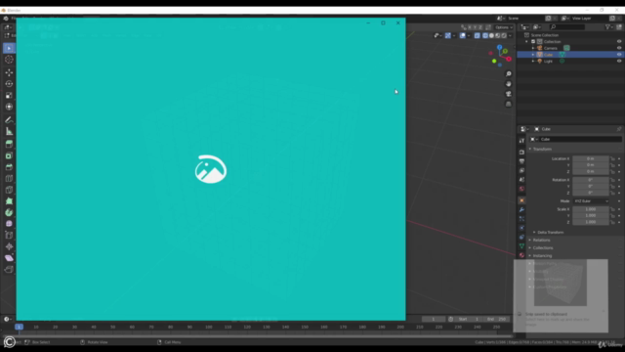Select the Box Select tool in the toolbar
The width and height of the screenshot is (625, 352).
pyautogui.click(x=9, y=48)
